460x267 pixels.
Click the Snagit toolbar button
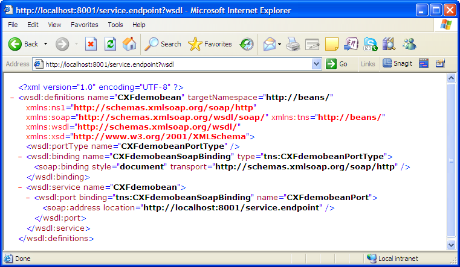click(398, 63)
